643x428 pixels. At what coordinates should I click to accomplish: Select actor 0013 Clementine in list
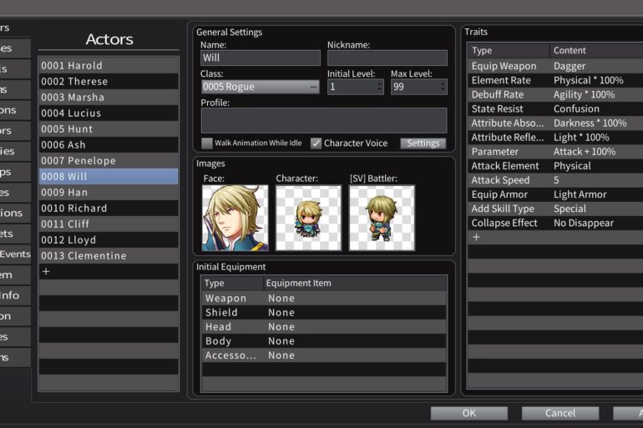point(108,256)
